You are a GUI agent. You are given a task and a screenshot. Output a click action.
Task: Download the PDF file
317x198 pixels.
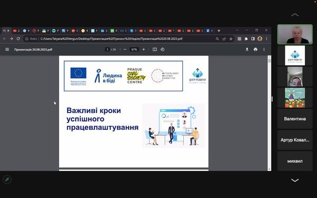click(247, 49)
